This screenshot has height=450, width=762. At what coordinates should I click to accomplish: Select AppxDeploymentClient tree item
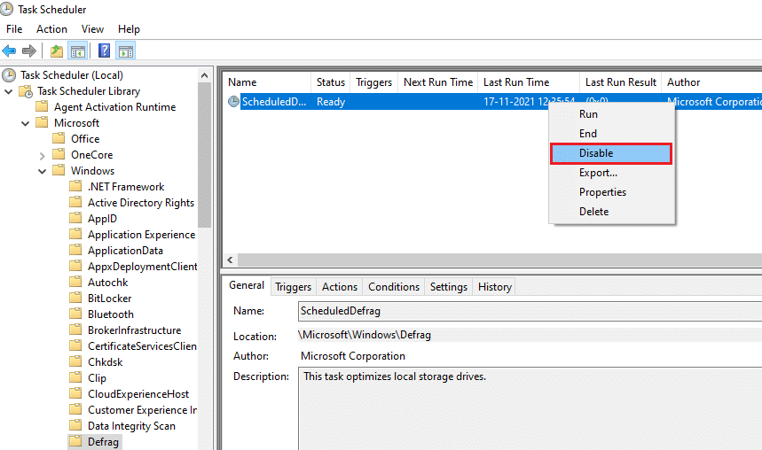tap(142, 267)
